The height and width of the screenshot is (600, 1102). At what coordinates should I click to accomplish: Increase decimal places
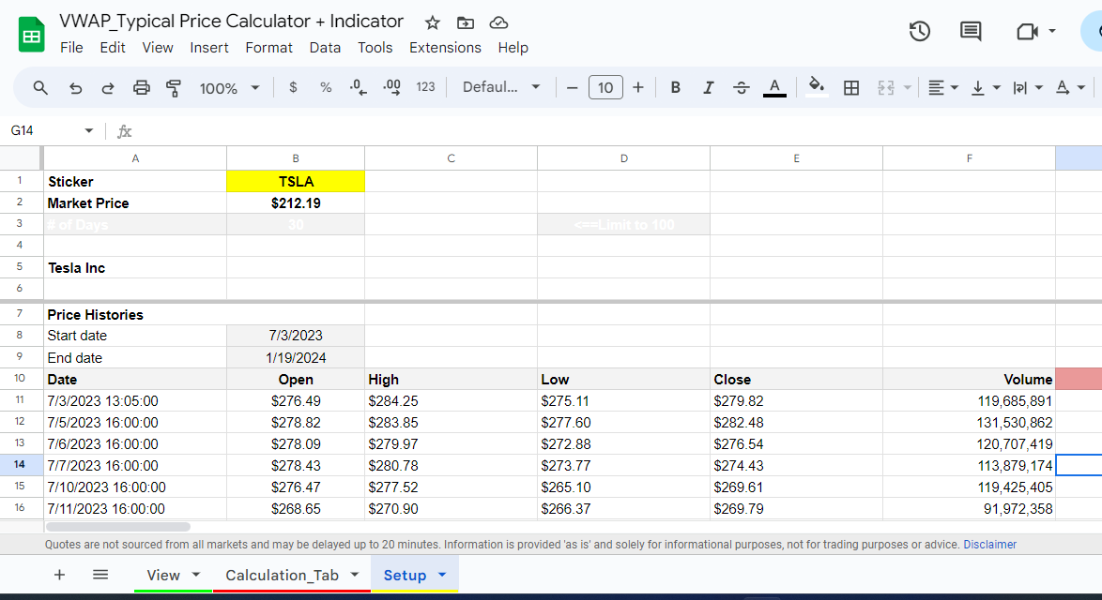point(391,88)
